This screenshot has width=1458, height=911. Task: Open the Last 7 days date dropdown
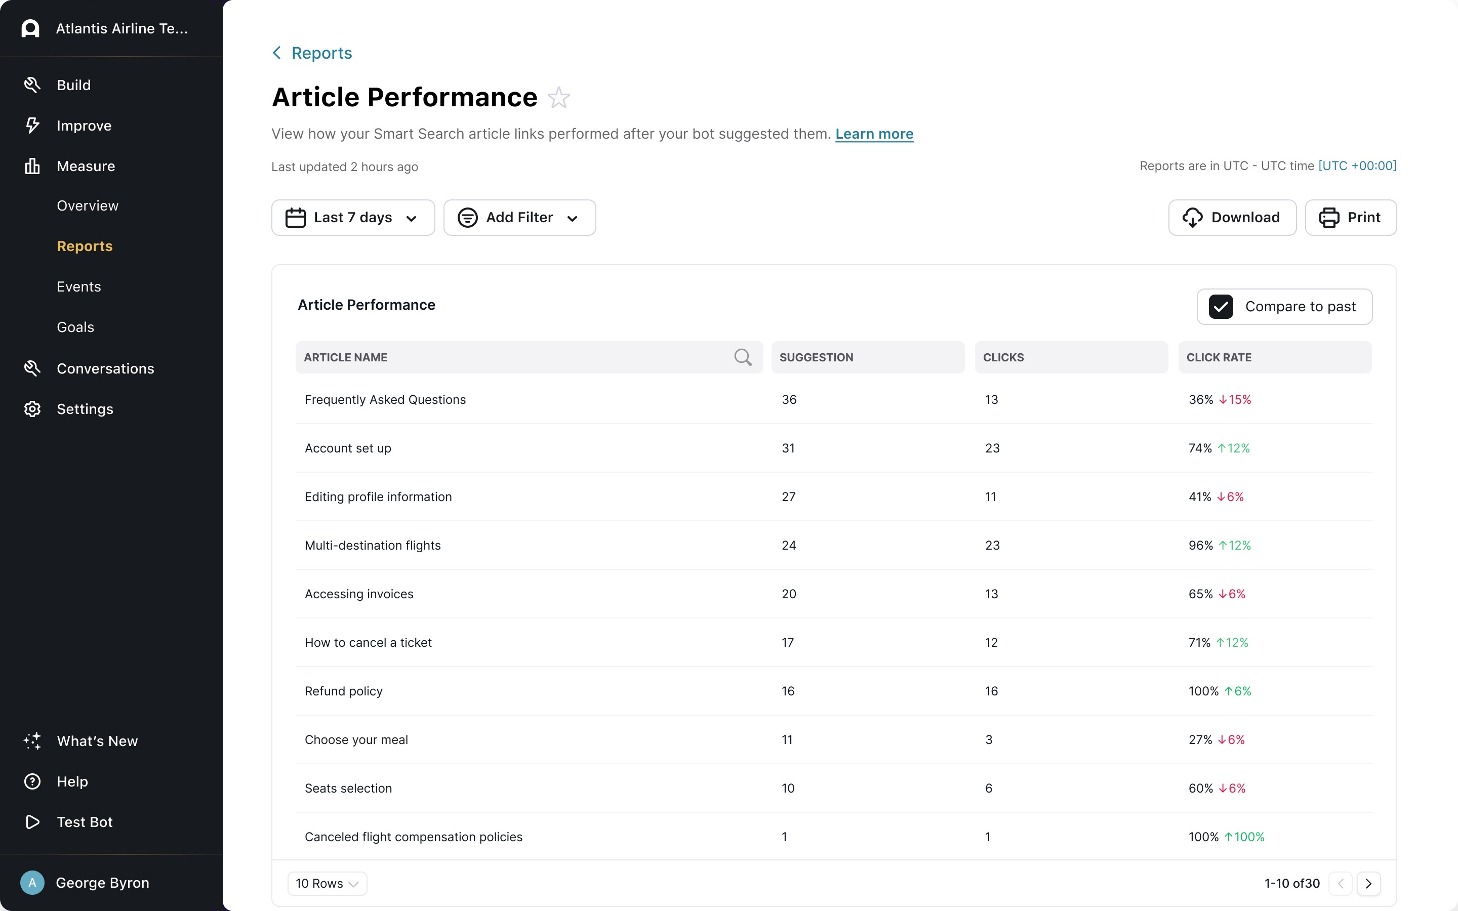click(353, 218)
